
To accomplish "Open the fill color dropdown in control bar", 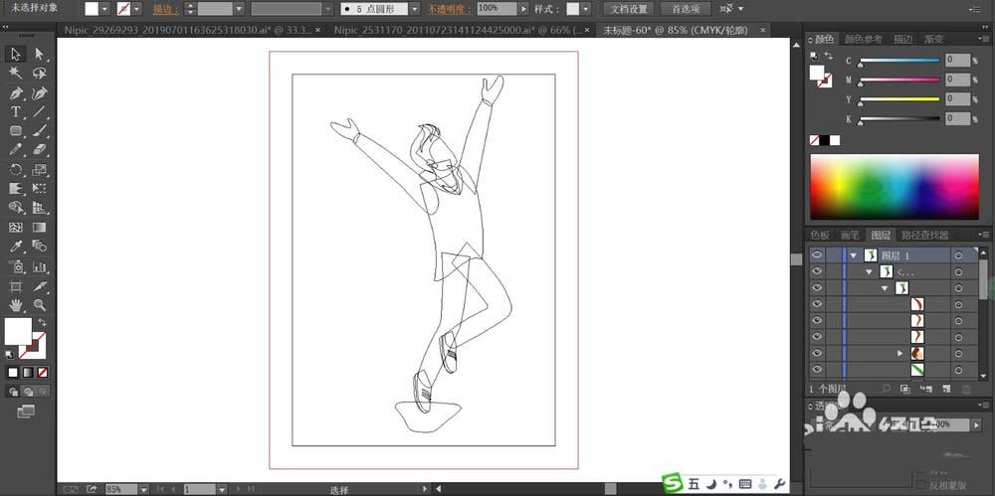I will point(105,9).
